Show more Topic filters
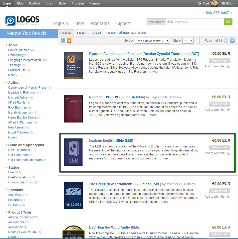Image resolution: width=238 pixels, height=239 pixels. coord(12,75)
